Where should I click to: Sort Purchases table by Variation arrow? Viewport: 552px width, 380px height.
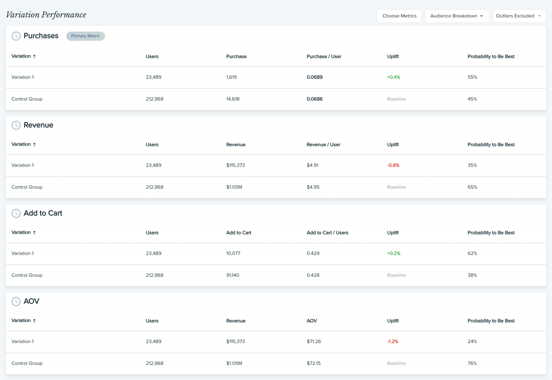click(34, 56)
